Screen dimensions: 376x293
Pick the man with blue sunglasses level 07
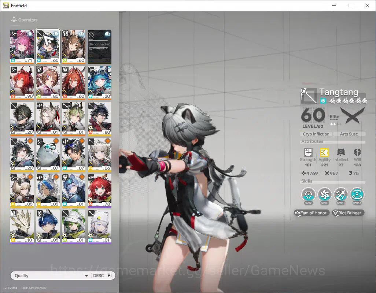pyautogui.click(x=74, y=155)
